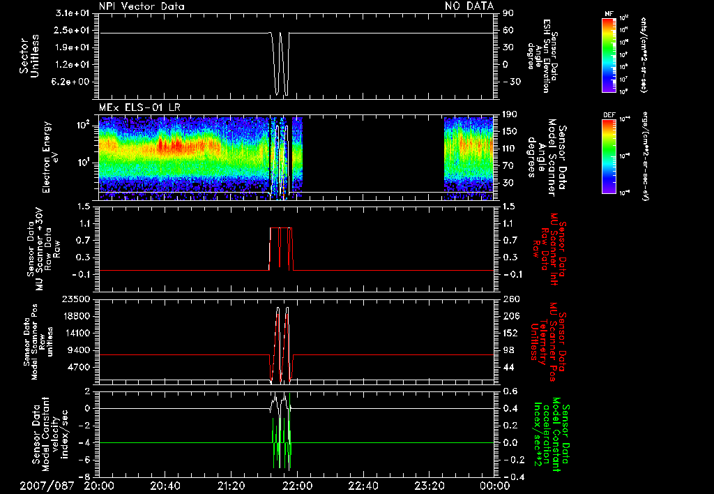Click the DEF color scale bar
The image size is (714, 494).
[609, 156]
